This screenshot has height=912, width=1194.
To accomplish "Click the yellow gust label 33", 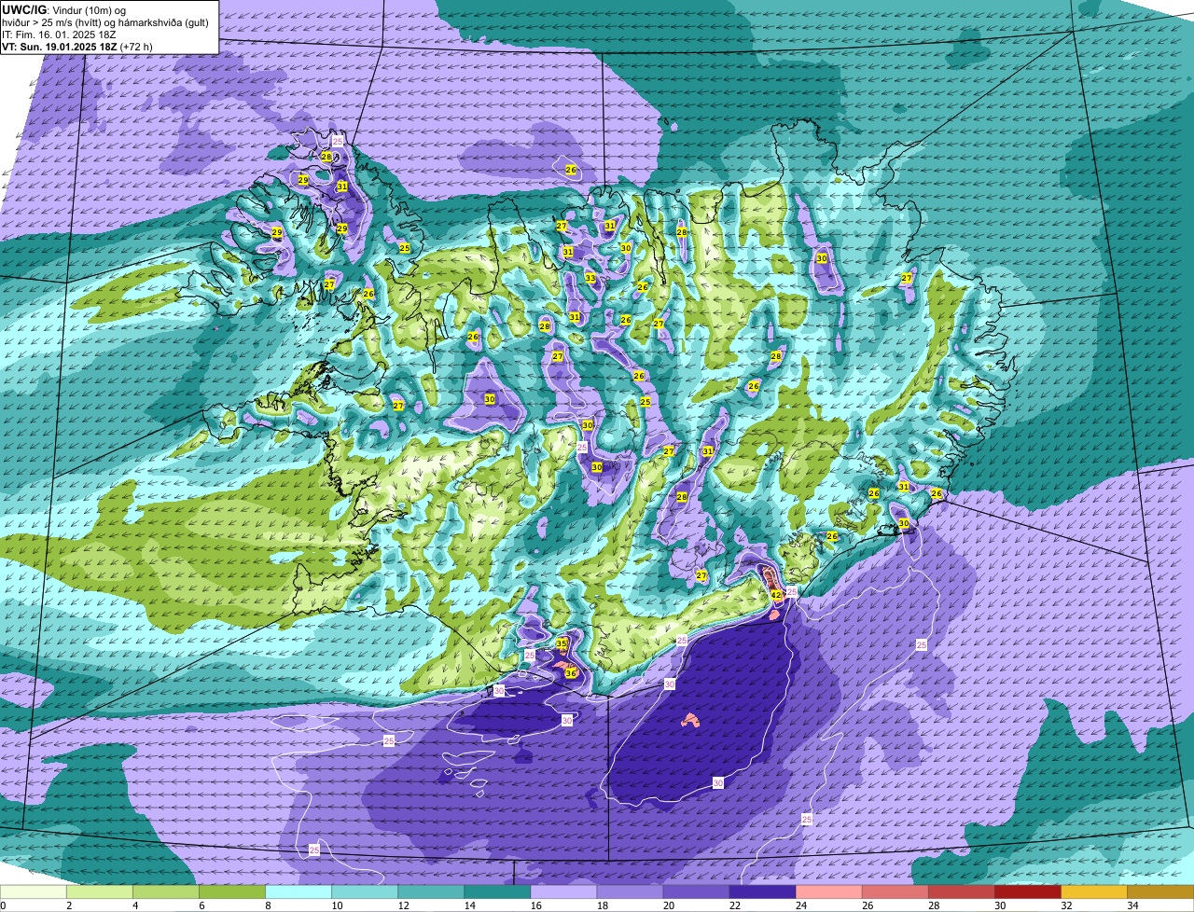I will coord(590,278).
